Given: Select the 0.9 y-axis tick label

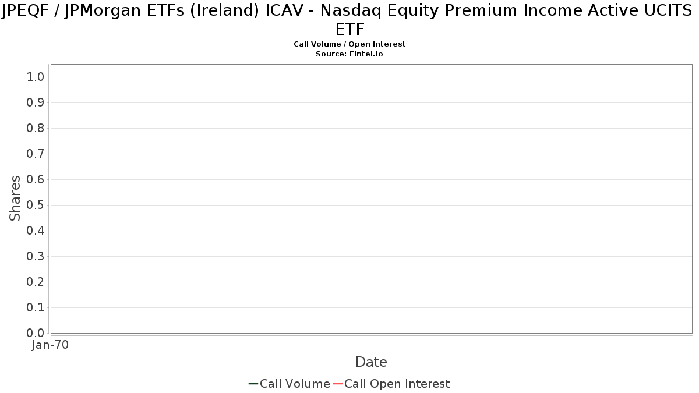Looking at the screenshot, I should click(x=36, y=103).
